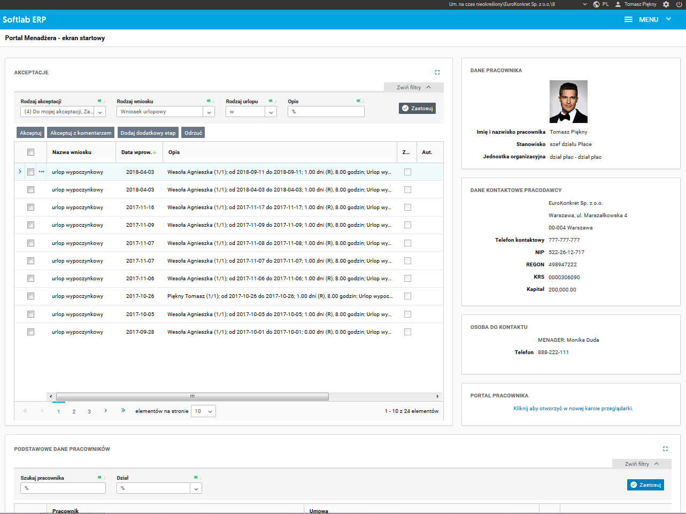Screen dimensions: 686x514
Task: Click the Opis filter input field
Action: pos(326,112)
